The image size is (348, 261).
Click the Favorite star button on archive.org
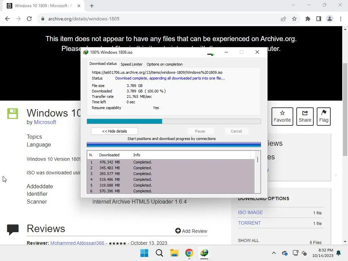tap(282, 117)
